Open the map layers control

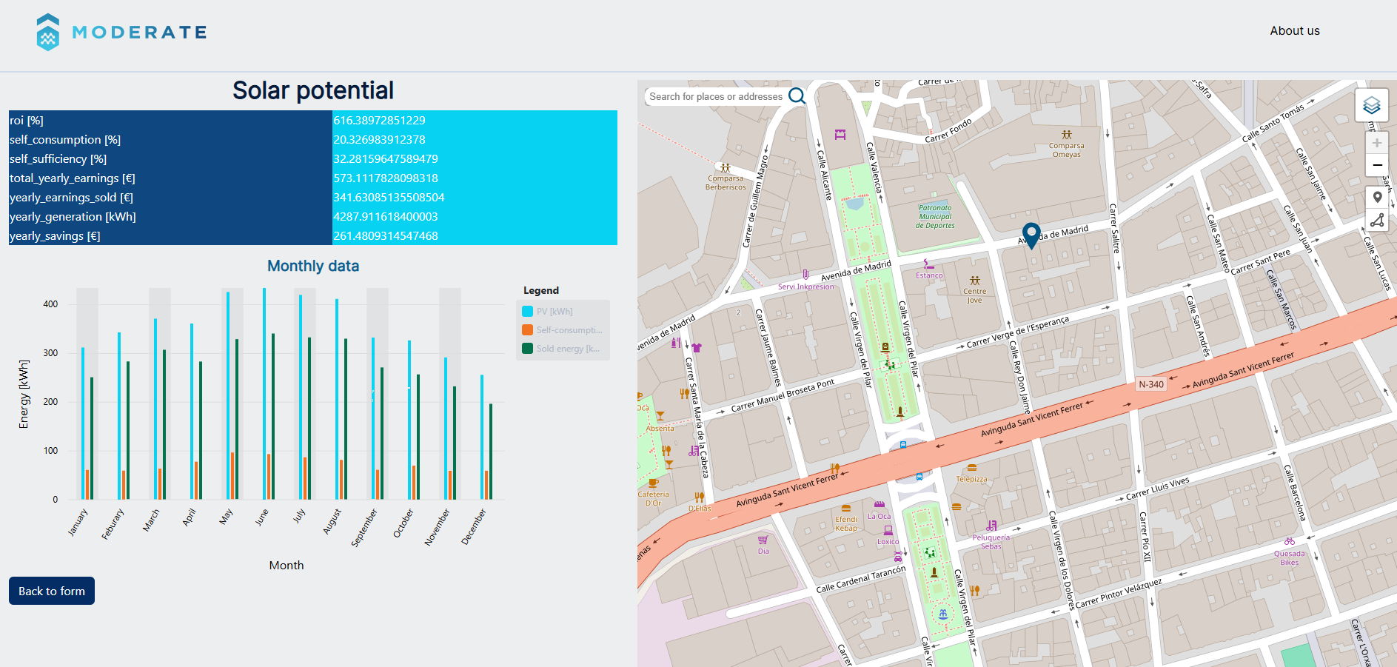(1371, 105)
